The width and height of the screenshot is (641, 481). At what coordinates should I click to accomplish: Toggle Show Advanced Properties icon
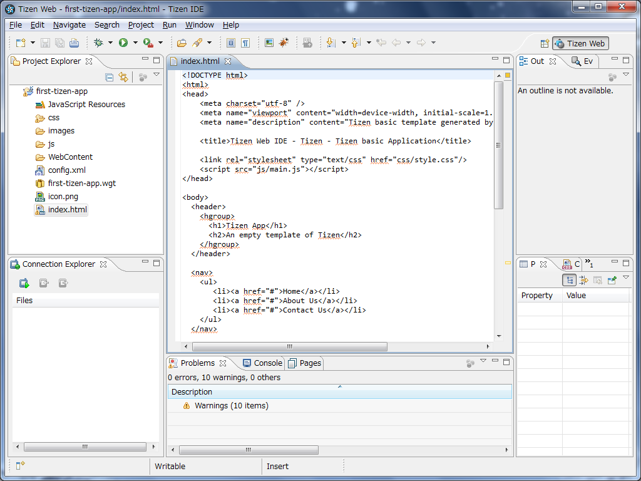[584, 280]
